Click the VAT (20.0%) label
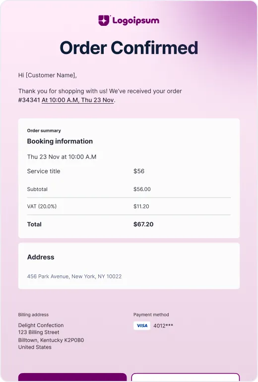This screenshot has width=258, height=382. (42, 206)
